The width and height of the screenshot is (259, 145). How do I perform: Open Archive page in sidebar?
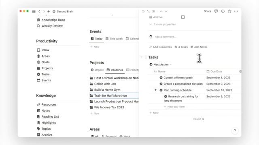[45, 135]
